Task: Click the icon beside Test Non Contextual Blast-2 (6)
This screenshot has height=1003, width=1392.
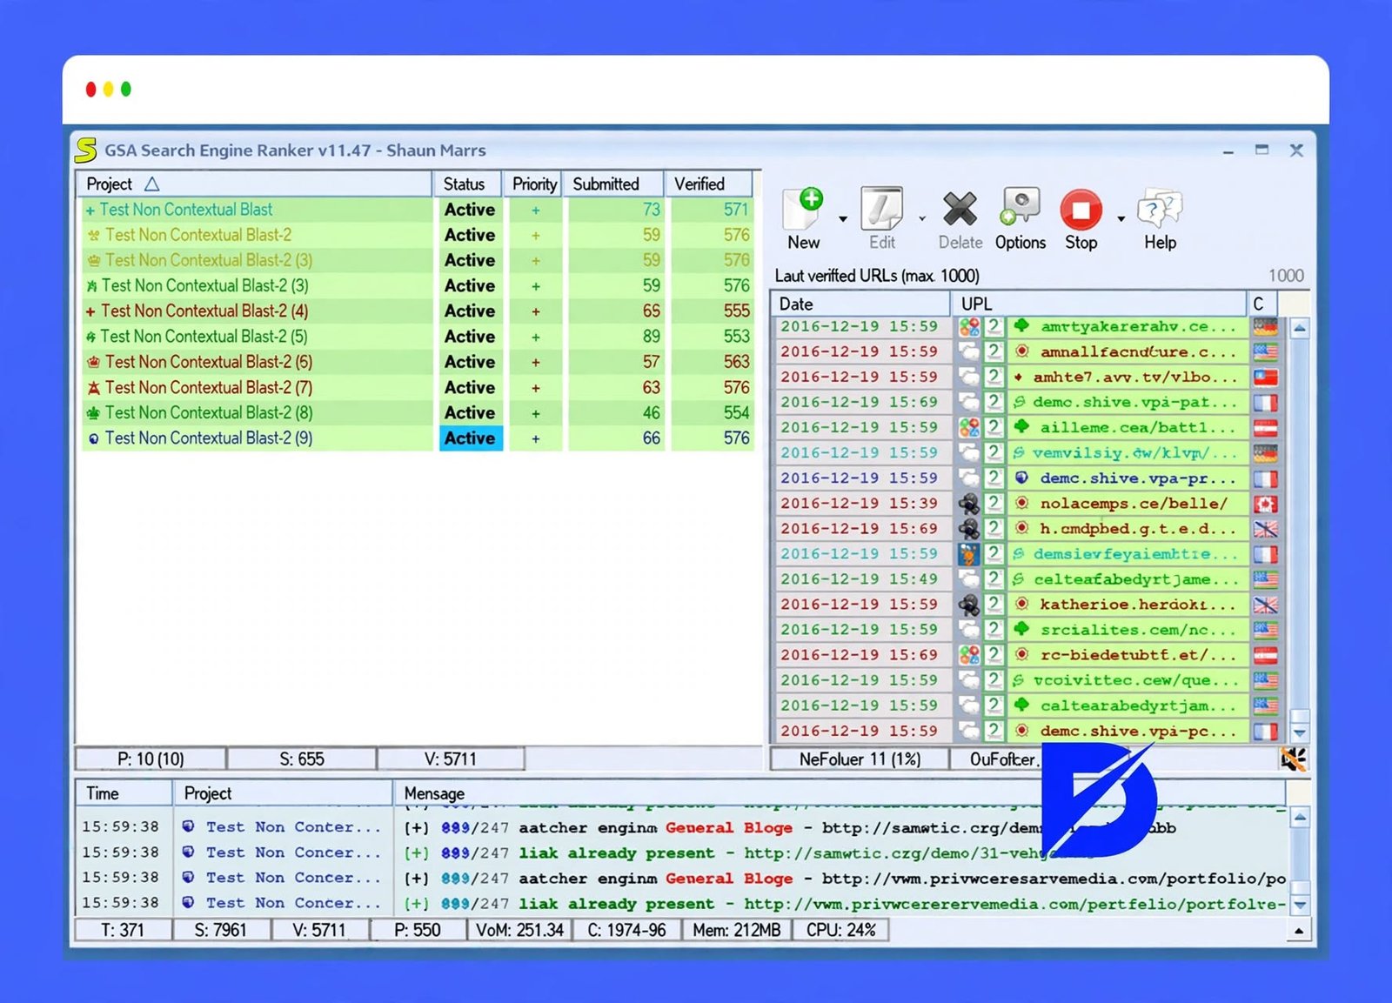Action: coord(93,361)
